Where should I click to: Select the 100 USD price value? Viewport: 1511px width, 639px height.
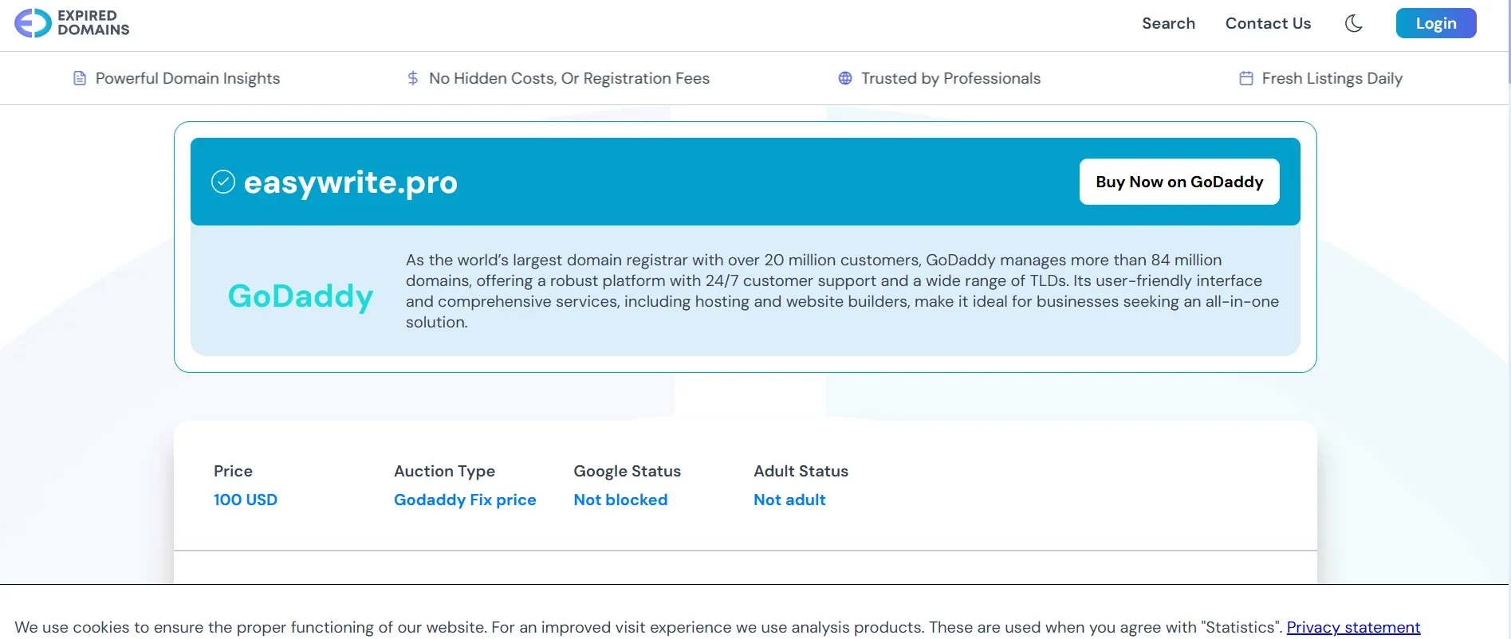tap(246, 500)
